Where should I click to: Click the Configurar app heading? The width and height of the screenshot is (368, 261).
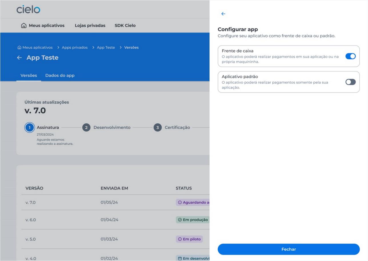tap(238, 29)
